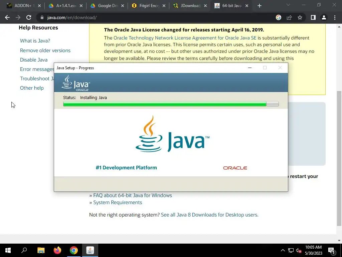Viewport: 342px width, 257px height.
Task: Reload the java.com page
Action: pyautogui.click(x=29, y=17)
